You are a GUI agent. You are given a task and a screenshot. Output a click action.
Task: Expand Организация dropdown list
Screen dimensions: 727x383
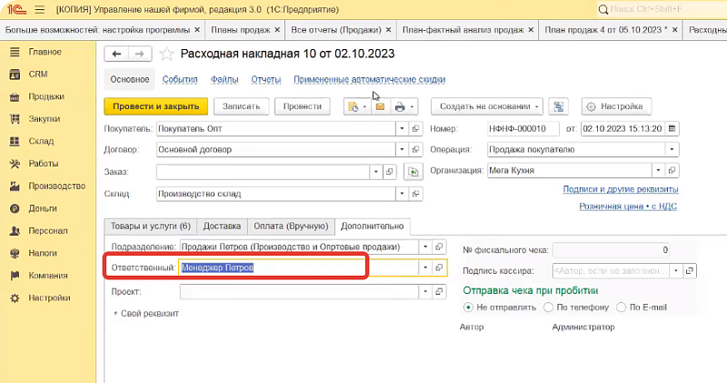pyautogui.click(x=658, y=170)
